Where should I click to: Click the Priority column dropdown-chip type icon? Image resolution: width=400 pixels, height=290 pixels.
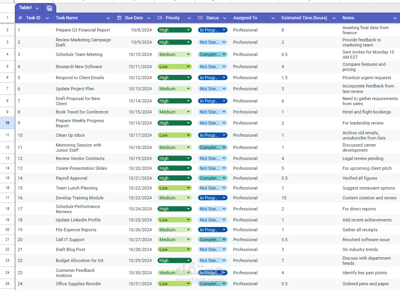(x=160, y=18)
